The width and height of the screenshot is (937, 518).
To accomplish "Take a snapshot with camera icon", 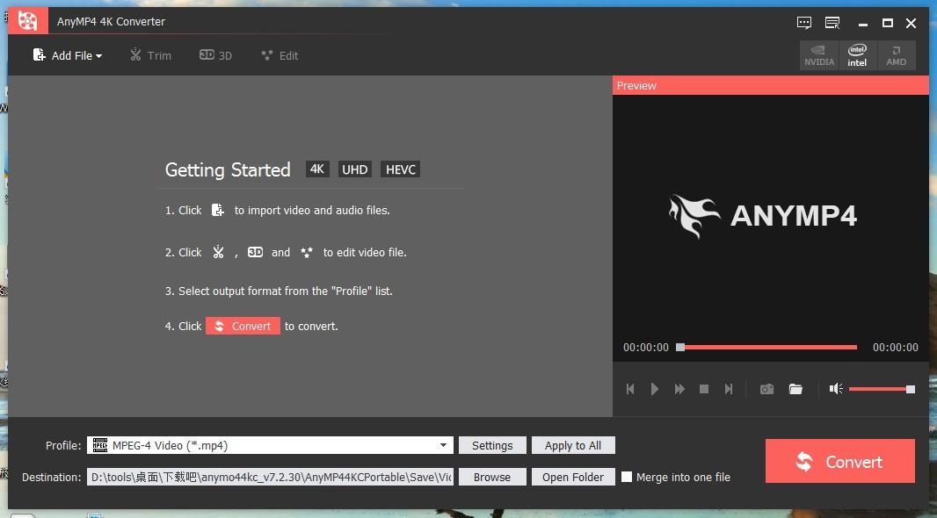I will coord(766,389).
